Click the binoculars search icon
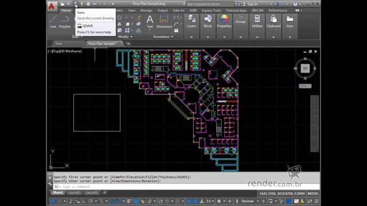This screenshot has height=206, width=367. (x=237, y=4)
